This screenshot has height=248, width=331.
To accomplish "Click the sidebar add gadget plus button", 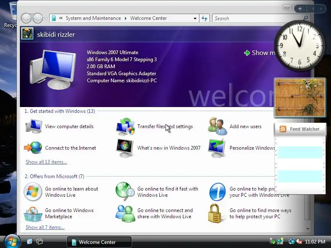I will [x=300, y=9].
